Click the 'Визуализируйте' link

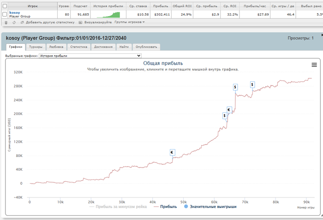pos(98,22)
